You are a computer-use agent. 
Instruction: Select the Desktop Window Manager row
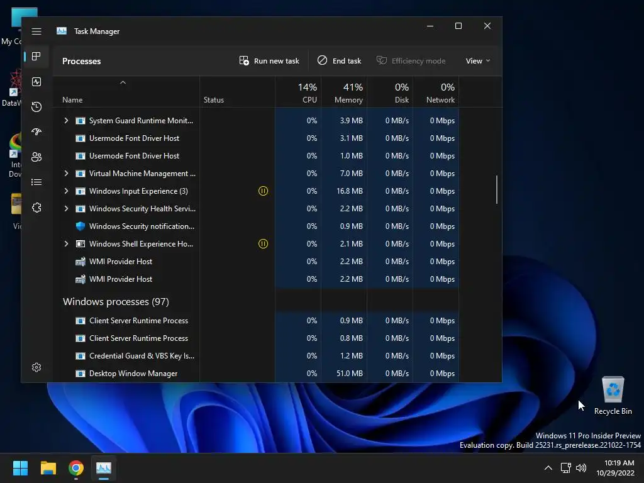coord(260,374)
